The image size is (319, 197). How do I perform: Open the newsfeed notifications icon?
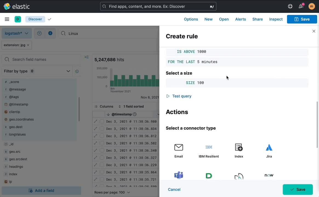tap(301, 6)
